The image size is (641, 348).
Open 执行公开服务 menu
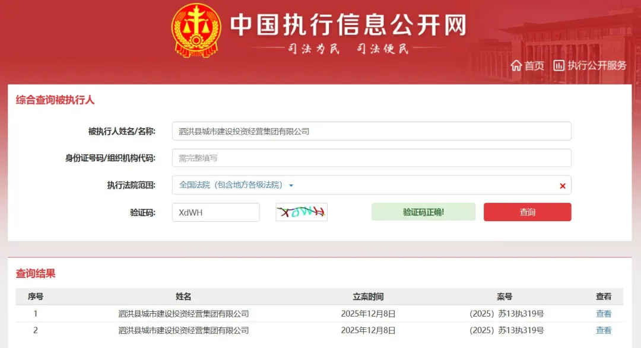(x=597, y=65)
